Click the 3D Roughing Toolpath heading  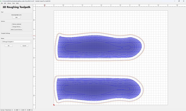coord(16,7)
